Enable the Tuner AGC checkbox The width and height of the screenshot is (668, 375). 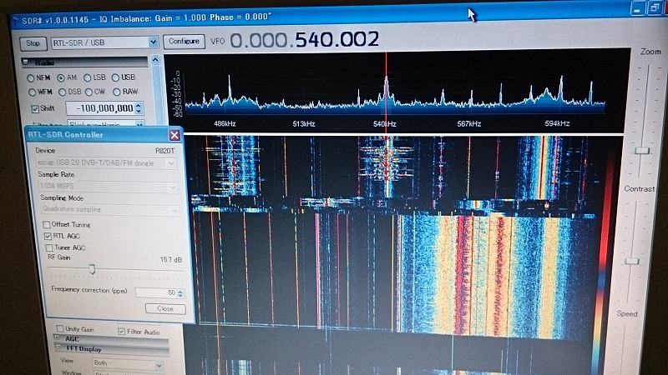[x=49, y=247]
